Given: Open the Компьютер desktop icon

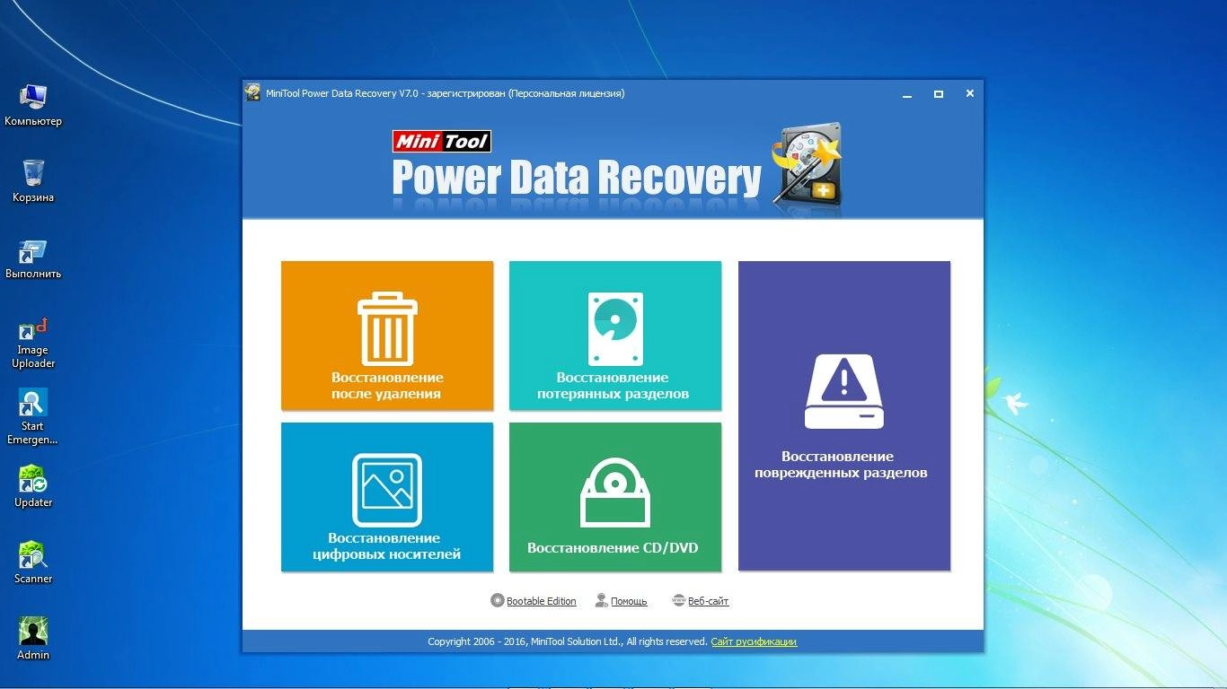Looking at the screenshot, I should pos(33,105).
